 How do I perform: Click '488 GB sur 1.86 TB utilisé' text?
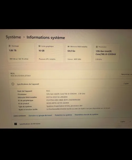(19, 59)
